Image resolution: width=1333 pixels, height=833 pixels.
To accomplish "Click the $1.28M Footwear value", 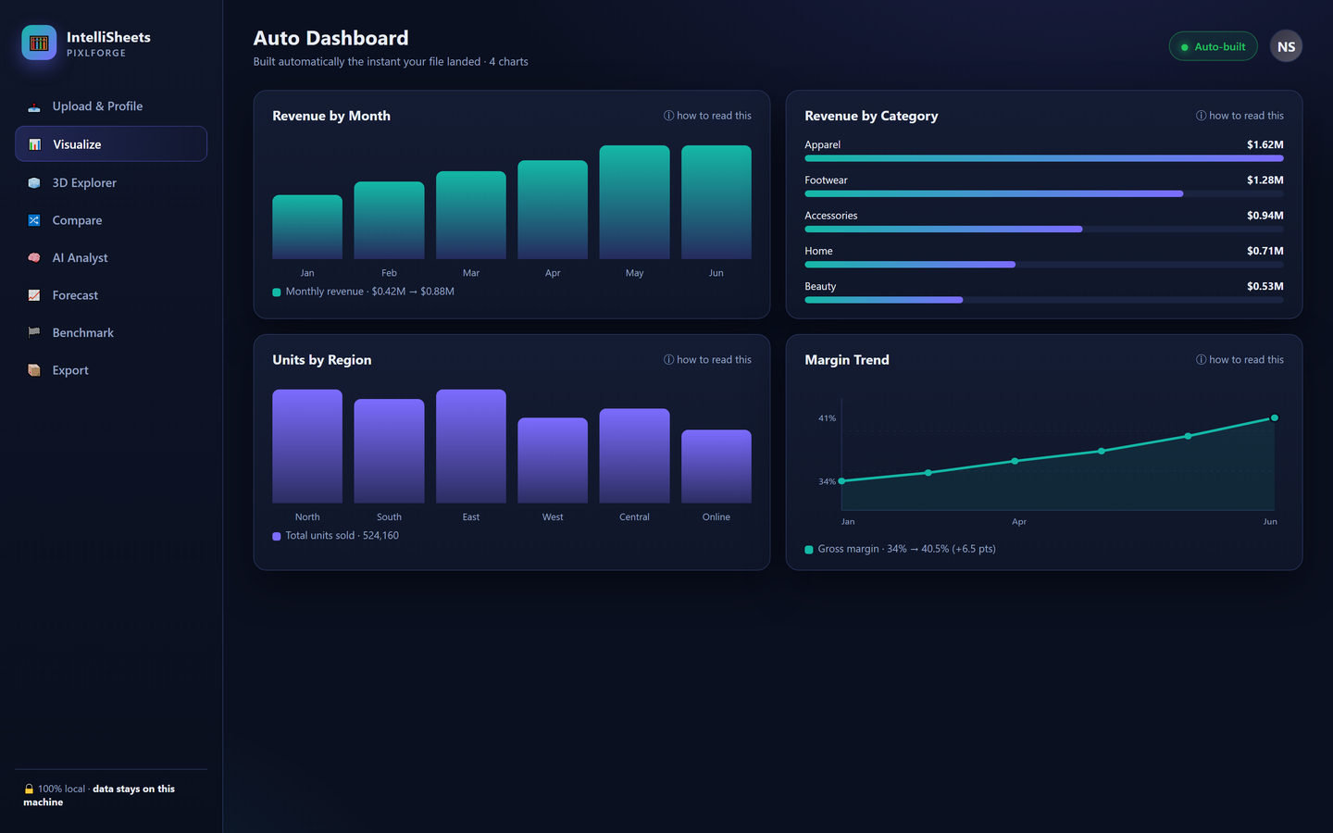I will pos(1264,180).
